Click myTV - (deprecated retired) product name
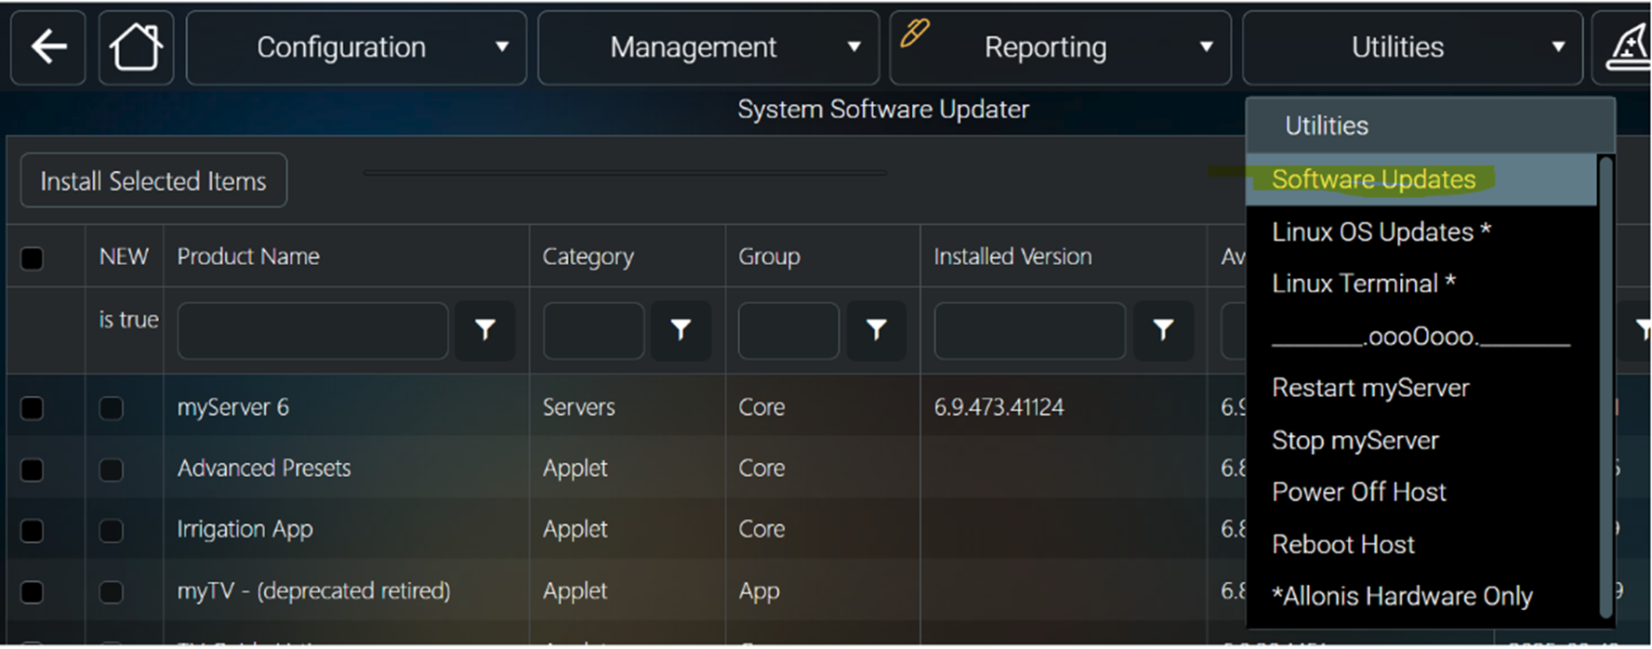Viewport: 1652px width, 649px height. click(x=313, y=590)
